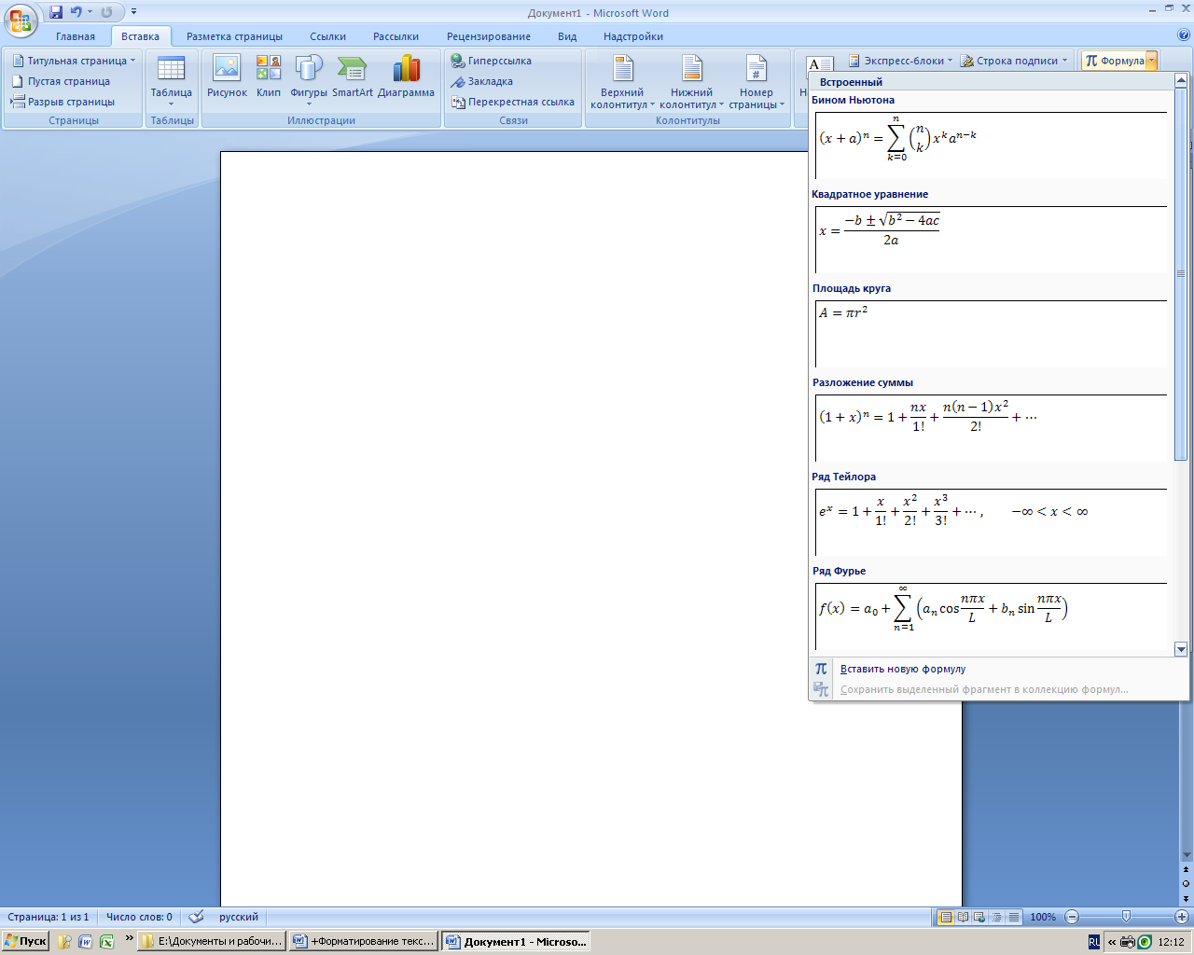Switch to Outline view icon
Viewport: 1194px width, 955px height.
tap(996, 917)
